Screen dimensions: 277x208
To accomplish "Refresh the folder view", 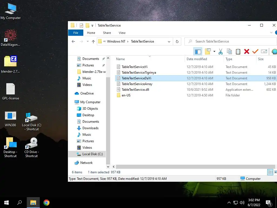I will click(177, 41).
